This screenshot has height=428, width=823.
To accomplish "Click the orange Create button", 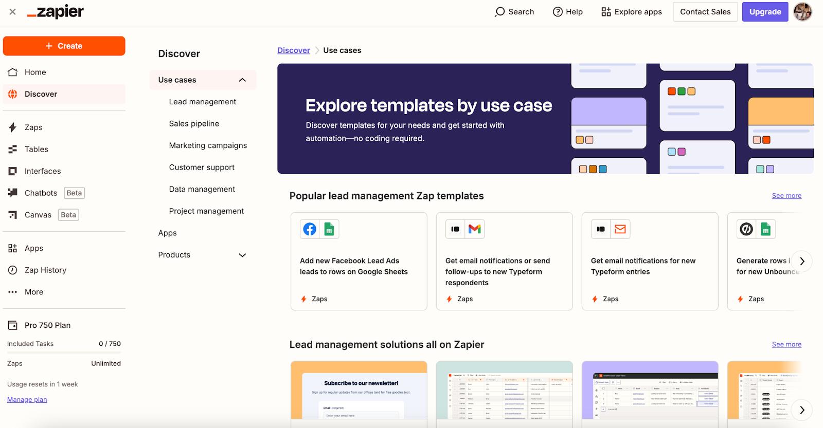I will point(64,46).
